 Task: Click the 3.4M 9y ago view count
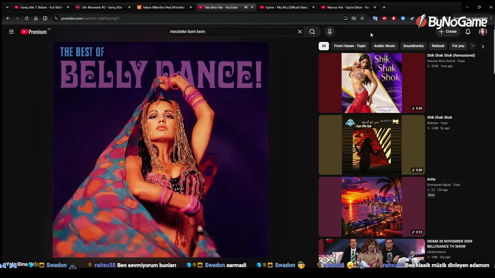[x=438, y=128]
